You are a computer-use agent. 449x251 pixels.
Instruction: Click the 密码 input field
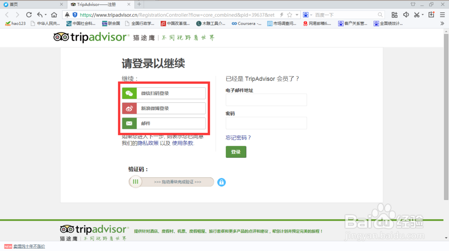266,123
